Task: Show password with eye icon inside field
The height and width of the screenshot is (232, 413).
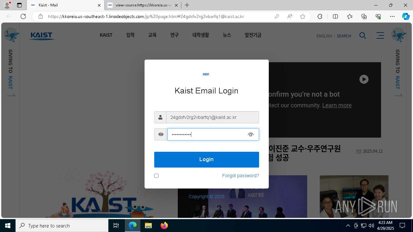Action: point(251,134)
